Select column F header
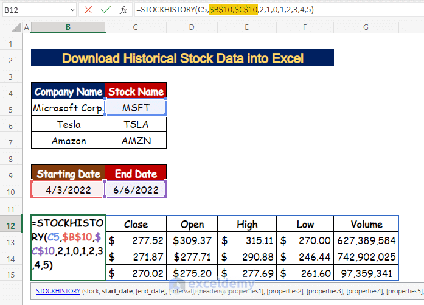Viewport: 424px width, 305px height. point(305,27)
